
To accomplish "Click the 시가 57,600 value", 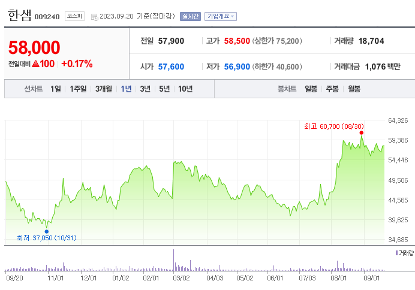I will click(x=171, y=67).
